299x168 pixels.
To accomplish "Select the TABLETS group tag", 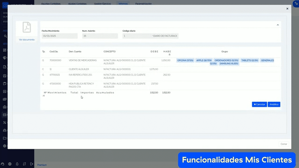I will point(249,60).
